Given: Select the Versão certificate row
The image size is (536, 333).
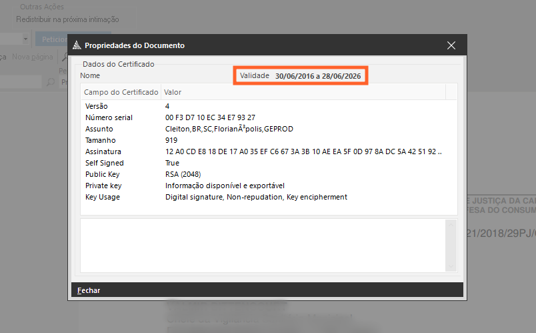Looking at the screenshot, I should point(97,106).
